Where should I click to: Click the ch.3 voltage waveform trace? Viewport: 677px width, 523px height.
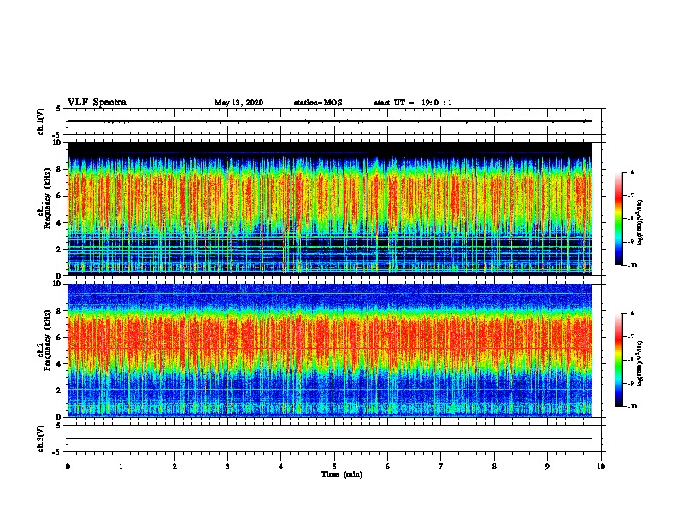click(330, 438)
